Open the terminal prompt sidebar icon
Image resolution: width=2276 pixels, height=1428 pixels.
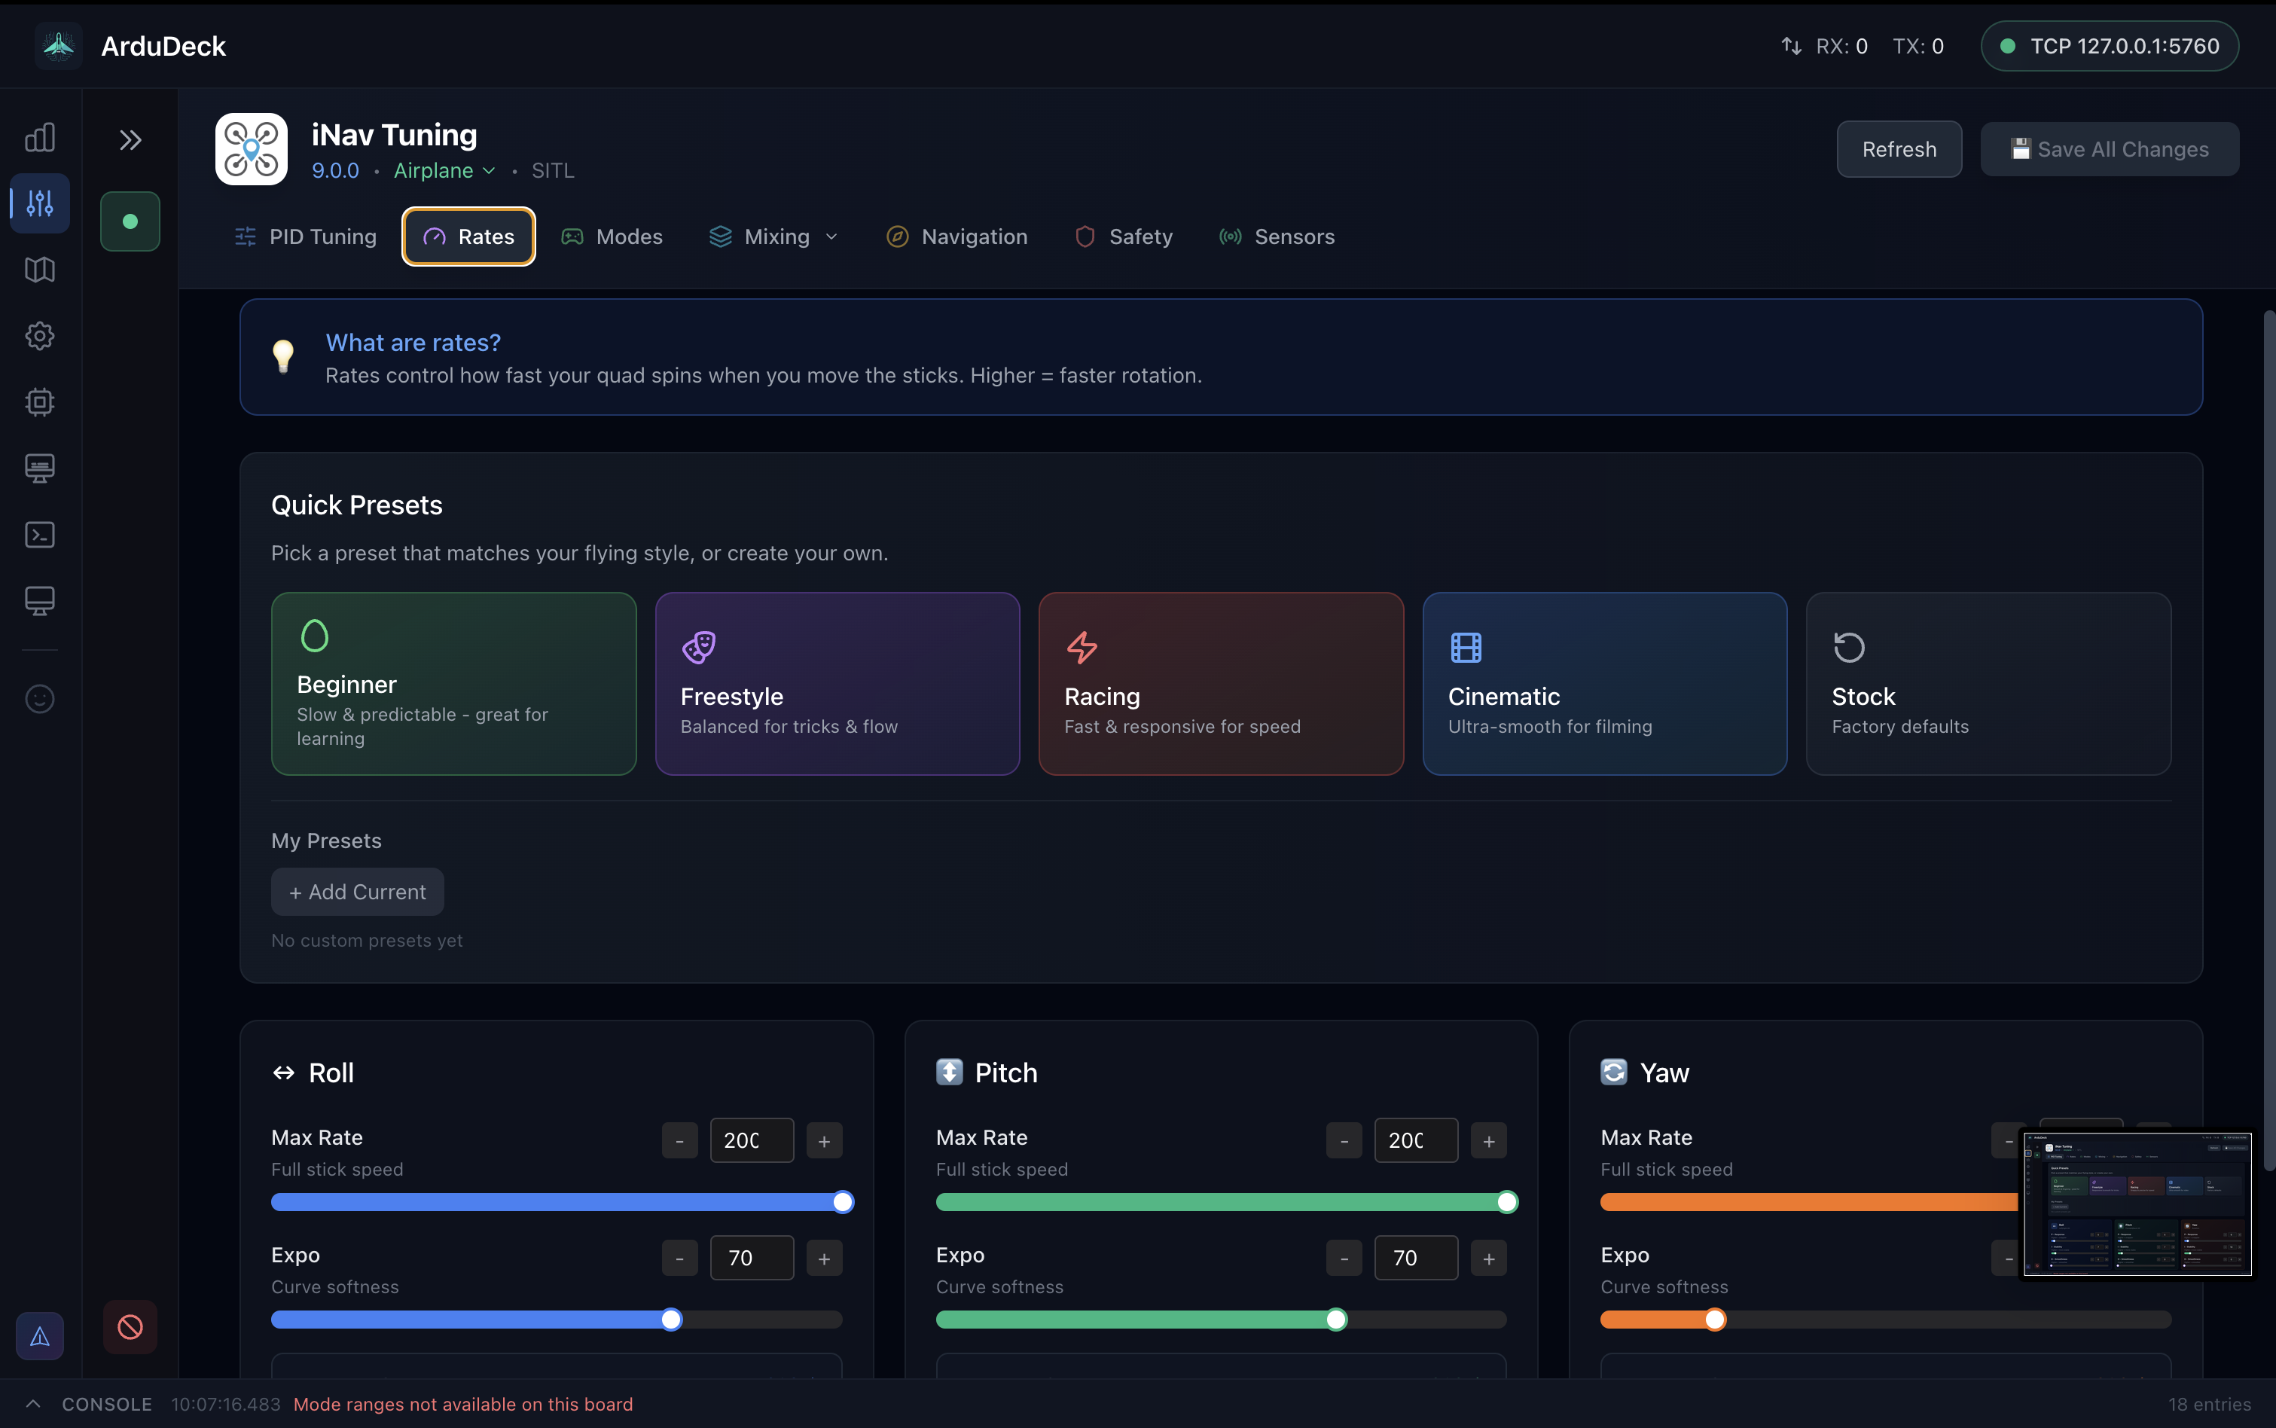(40, 535)
